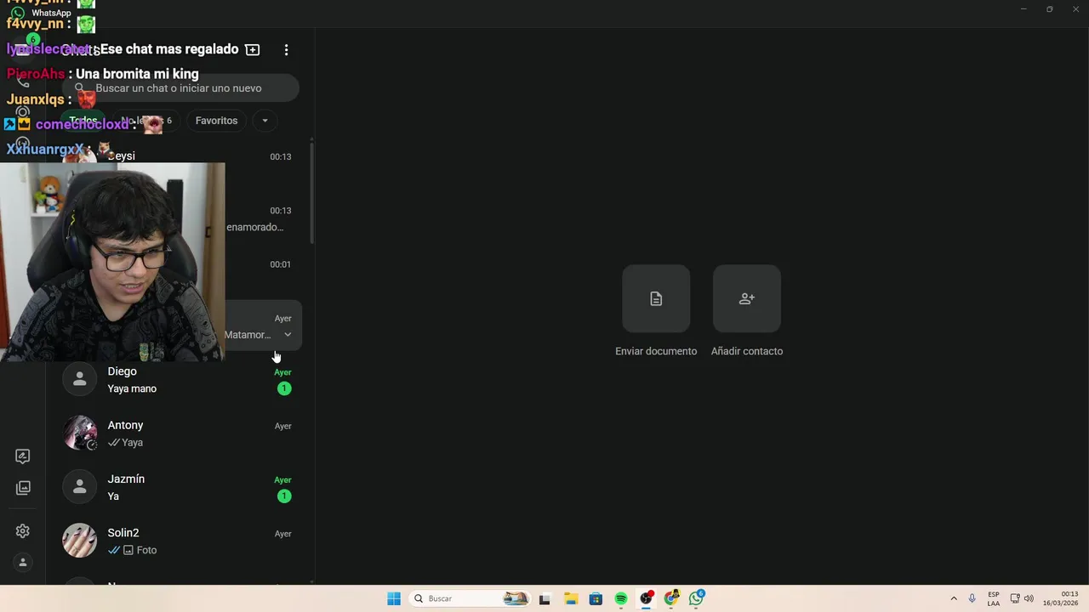Screen dimensions: 1089x612
Task: Open the chat ending in enamorado
Action: click(x=180, y=218)
